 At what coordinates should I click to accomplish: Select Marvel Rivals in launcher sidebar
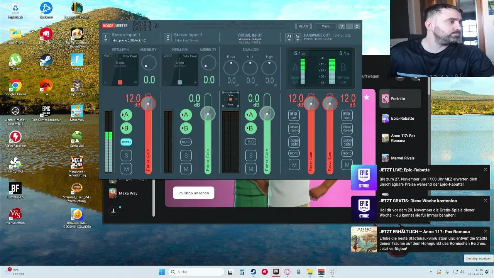tap(399, 158)
